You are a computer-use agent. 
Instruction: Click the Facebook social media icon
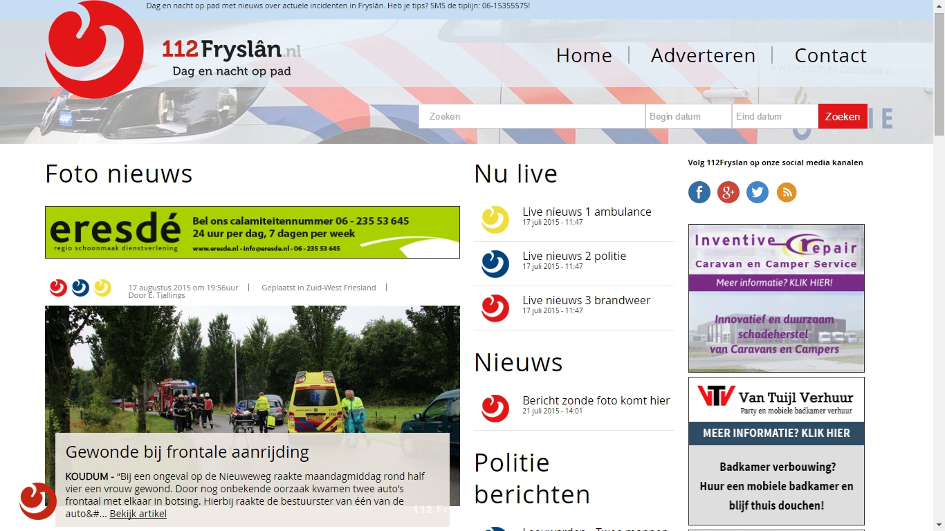point(699,192)
